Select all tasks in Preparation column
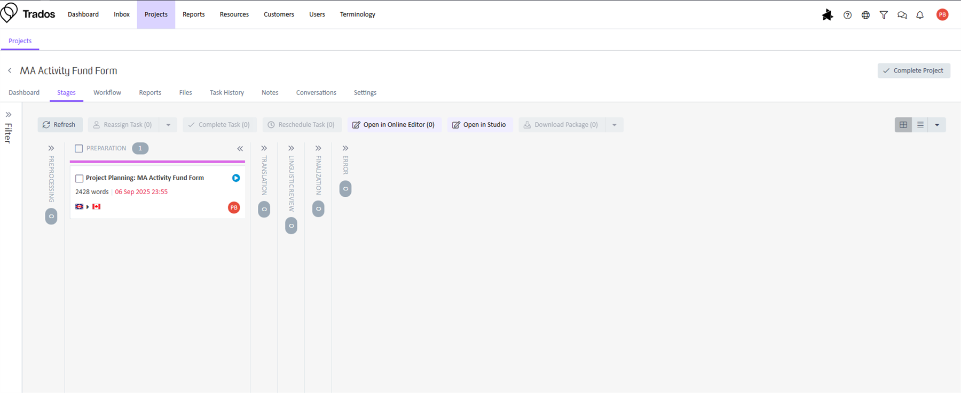 [x=79, y=149]
